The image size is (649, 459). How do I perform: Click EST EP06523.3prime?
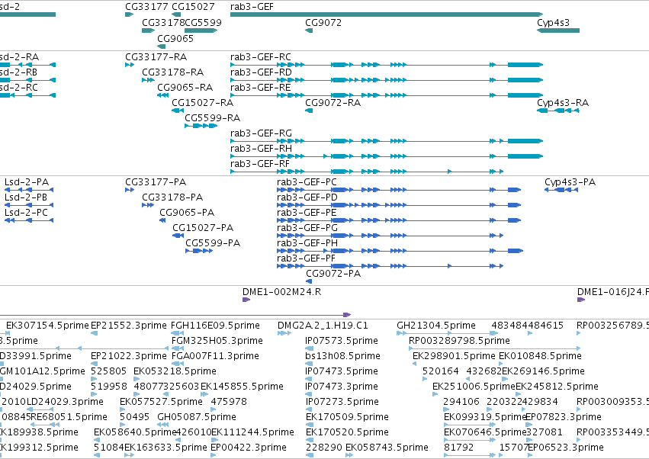click(565, 448)
